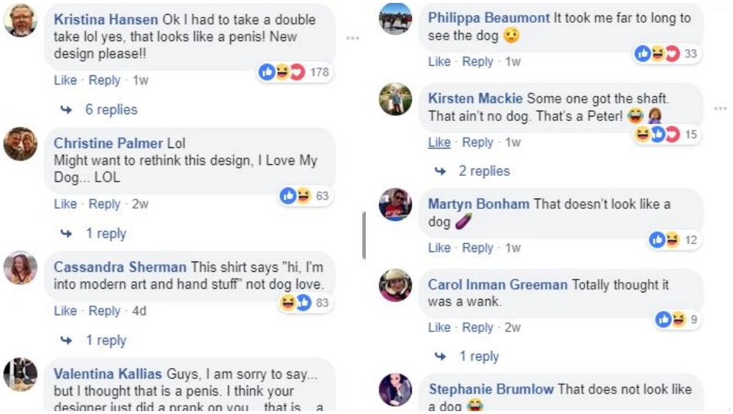The image size is (733, 414).
Task: Expand the 6 replies under Kristina Hansen's comment
Action: click(x=111, y=109)
